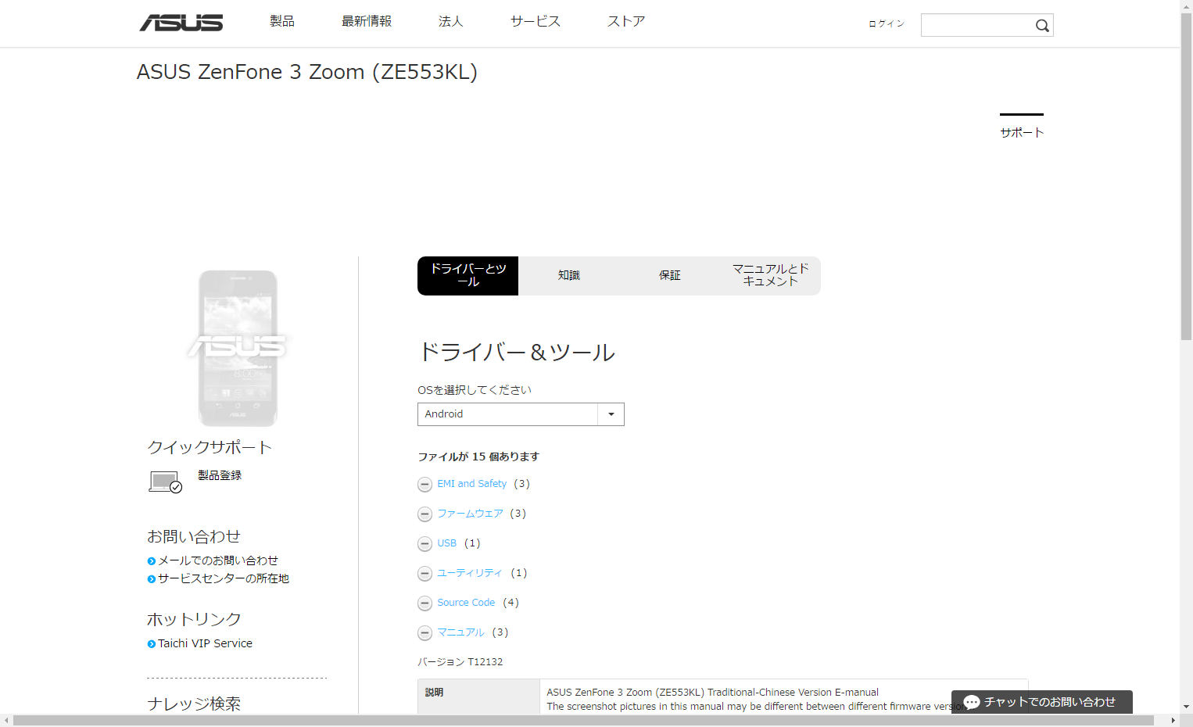1193x727 pixels.
Task: Click the ナレッジ検索 heading
Action: tap(194, 704)
